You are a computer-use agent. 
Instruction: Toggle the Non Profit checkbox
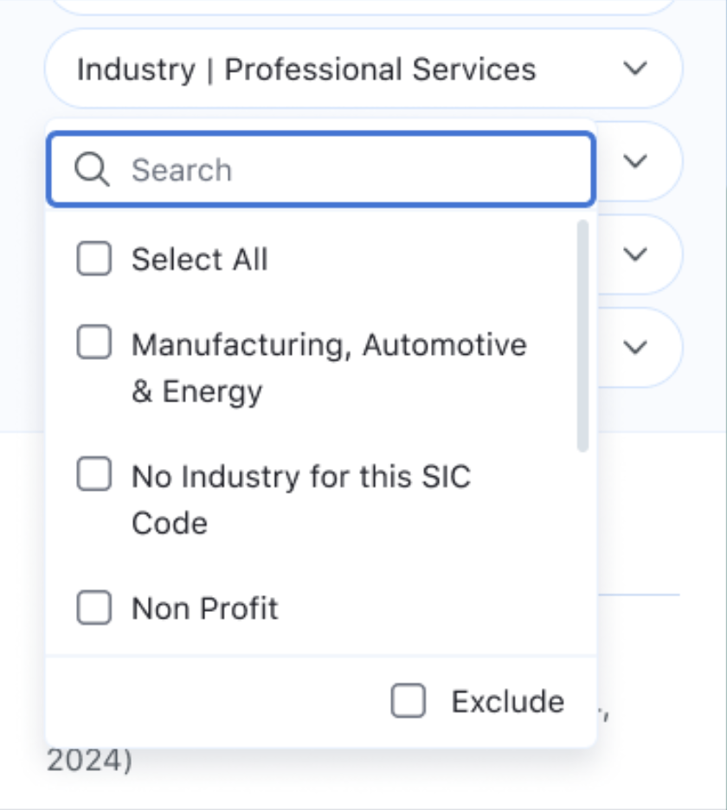[x=94, y=607]
